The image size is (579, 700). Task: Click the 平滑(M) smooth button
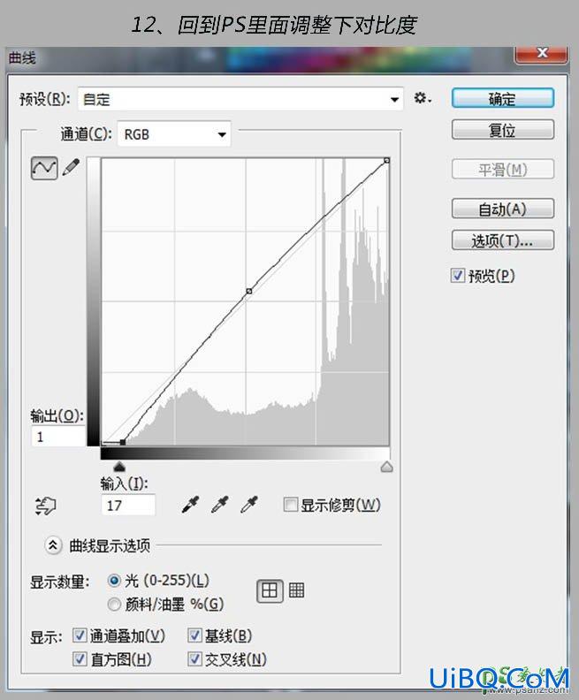point(503,169)
